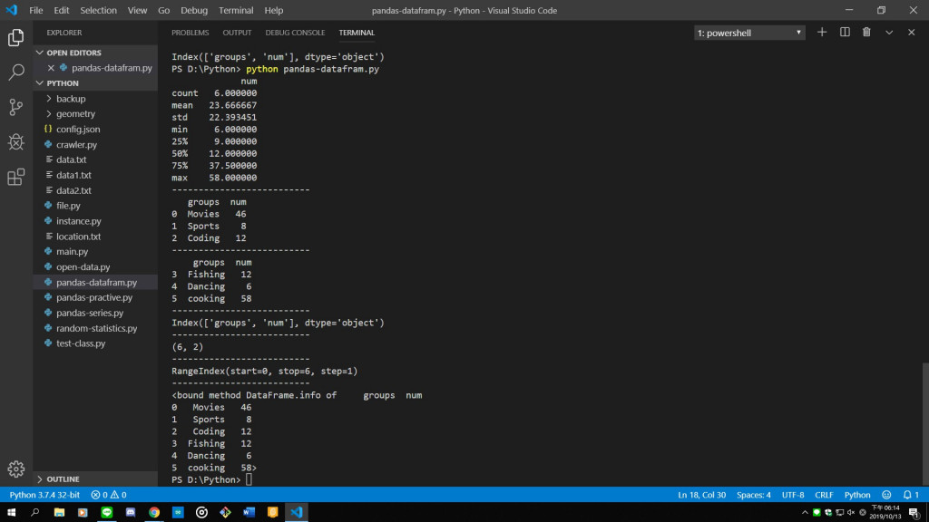The height and width of the screenshot is (522, 929).
Task: Open the Debug view bug icon
Action: point(16,142)
